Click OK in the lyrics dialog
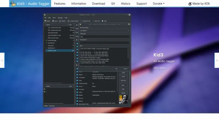219x120 pixels. (116, 69)
